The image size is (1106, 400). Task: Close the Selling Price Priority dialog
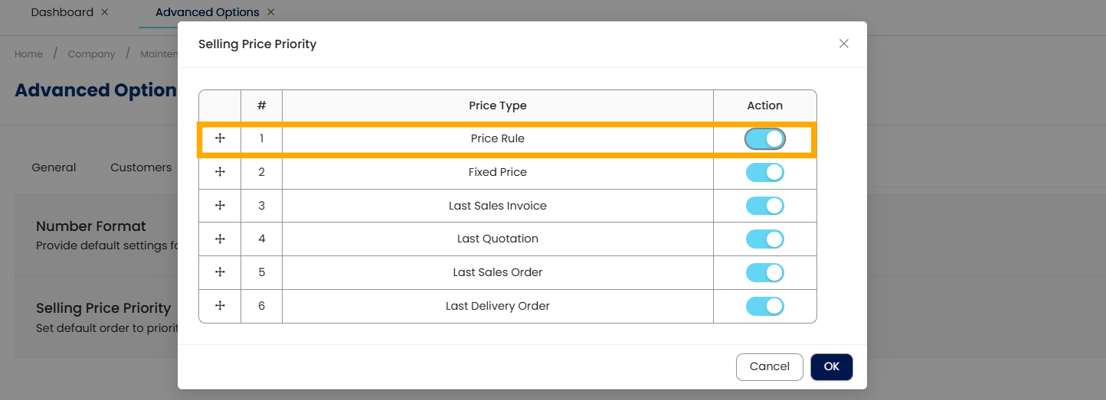[x=843, y=44]
